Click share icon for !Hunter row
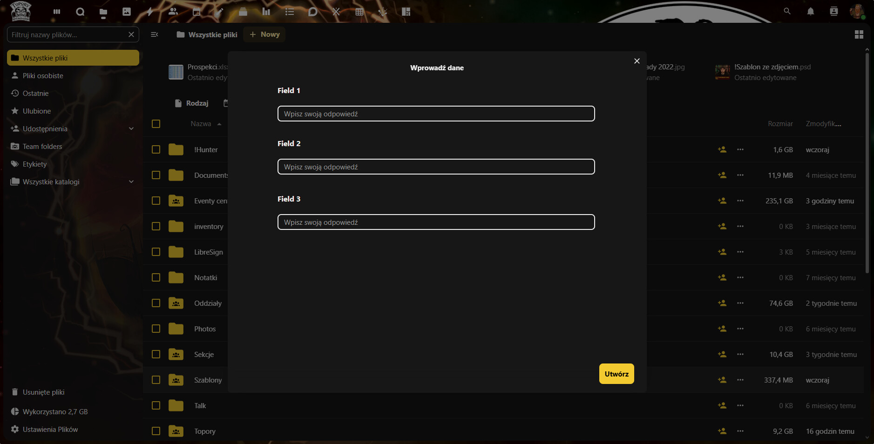Screen dimensions: 874x444 pos(722,149)
